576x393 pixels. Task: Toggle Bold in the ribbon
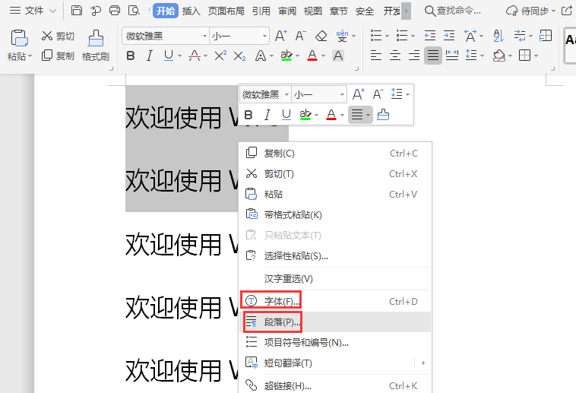131,56
